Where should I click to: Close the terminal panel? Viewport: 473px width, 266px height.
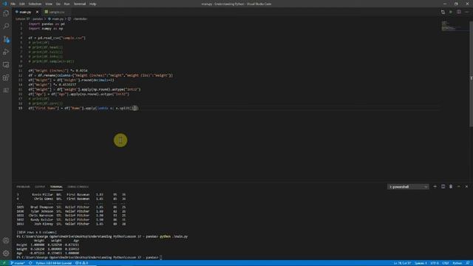point(466,187)
